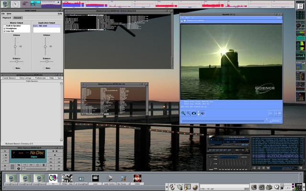Click the Settings button in the TV window
Viewport: 306px width, 191px height.
pos(277,121)
